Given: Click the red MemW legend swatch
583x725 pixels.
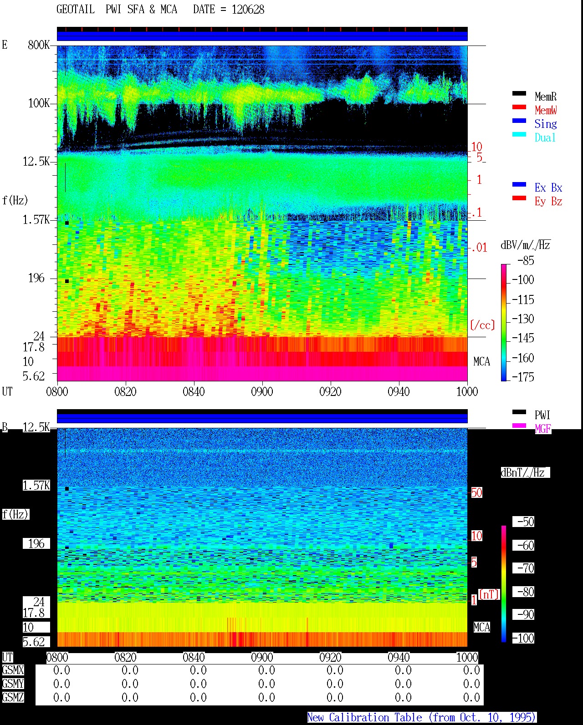Looking at the screenshot, I should [x=519, y=107].
